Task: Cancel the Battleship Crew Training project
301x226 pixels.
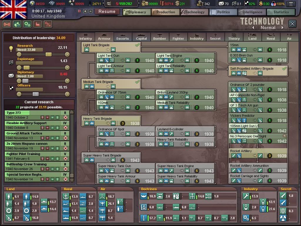Action: coord(66,169)
